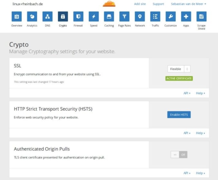
Task: Open the Support link in the header
Action: click(x=158, y=4)
